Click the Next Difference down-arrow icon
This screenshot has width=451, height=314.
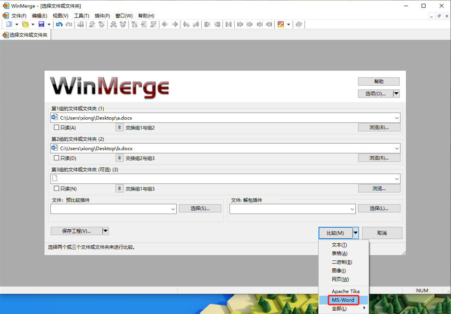tap(92, 24)
